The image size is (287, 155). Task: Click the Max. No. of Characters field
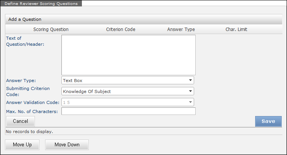128,111
